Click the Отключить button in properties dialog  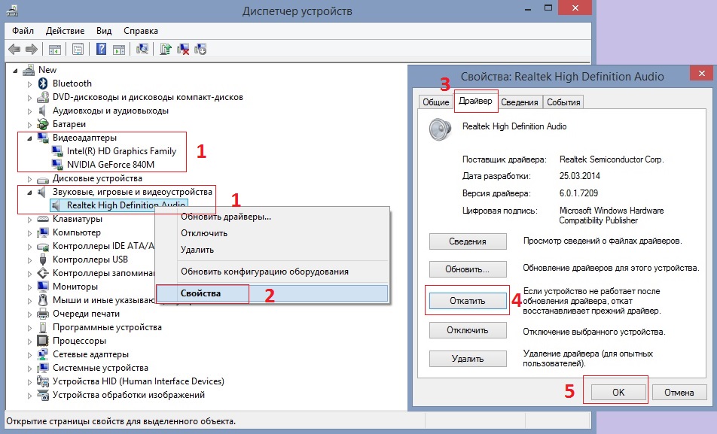point(467,330)
